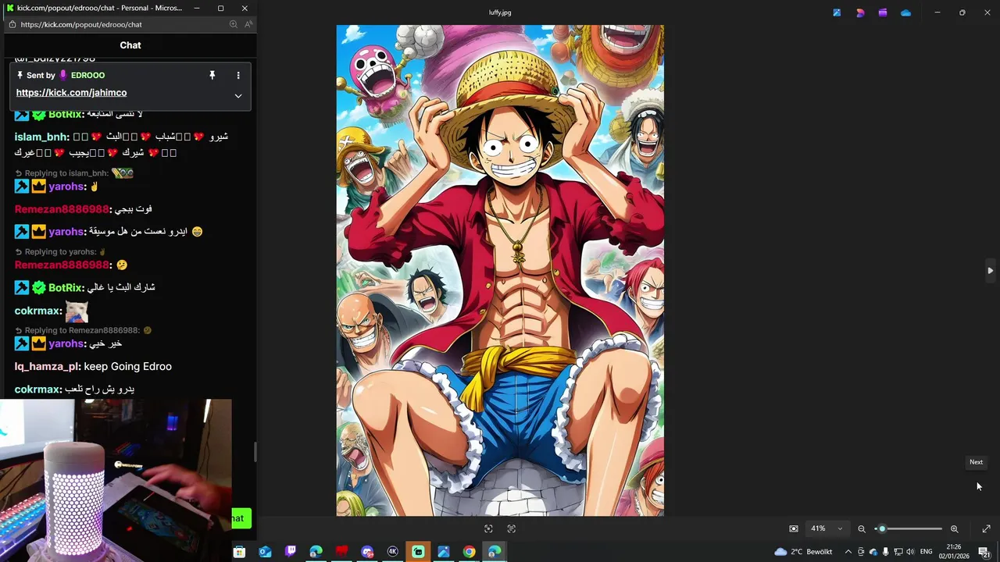Click the next image arrow on right edge
1000x562 pixels.
pyautogui.click(x=990, y=271)
